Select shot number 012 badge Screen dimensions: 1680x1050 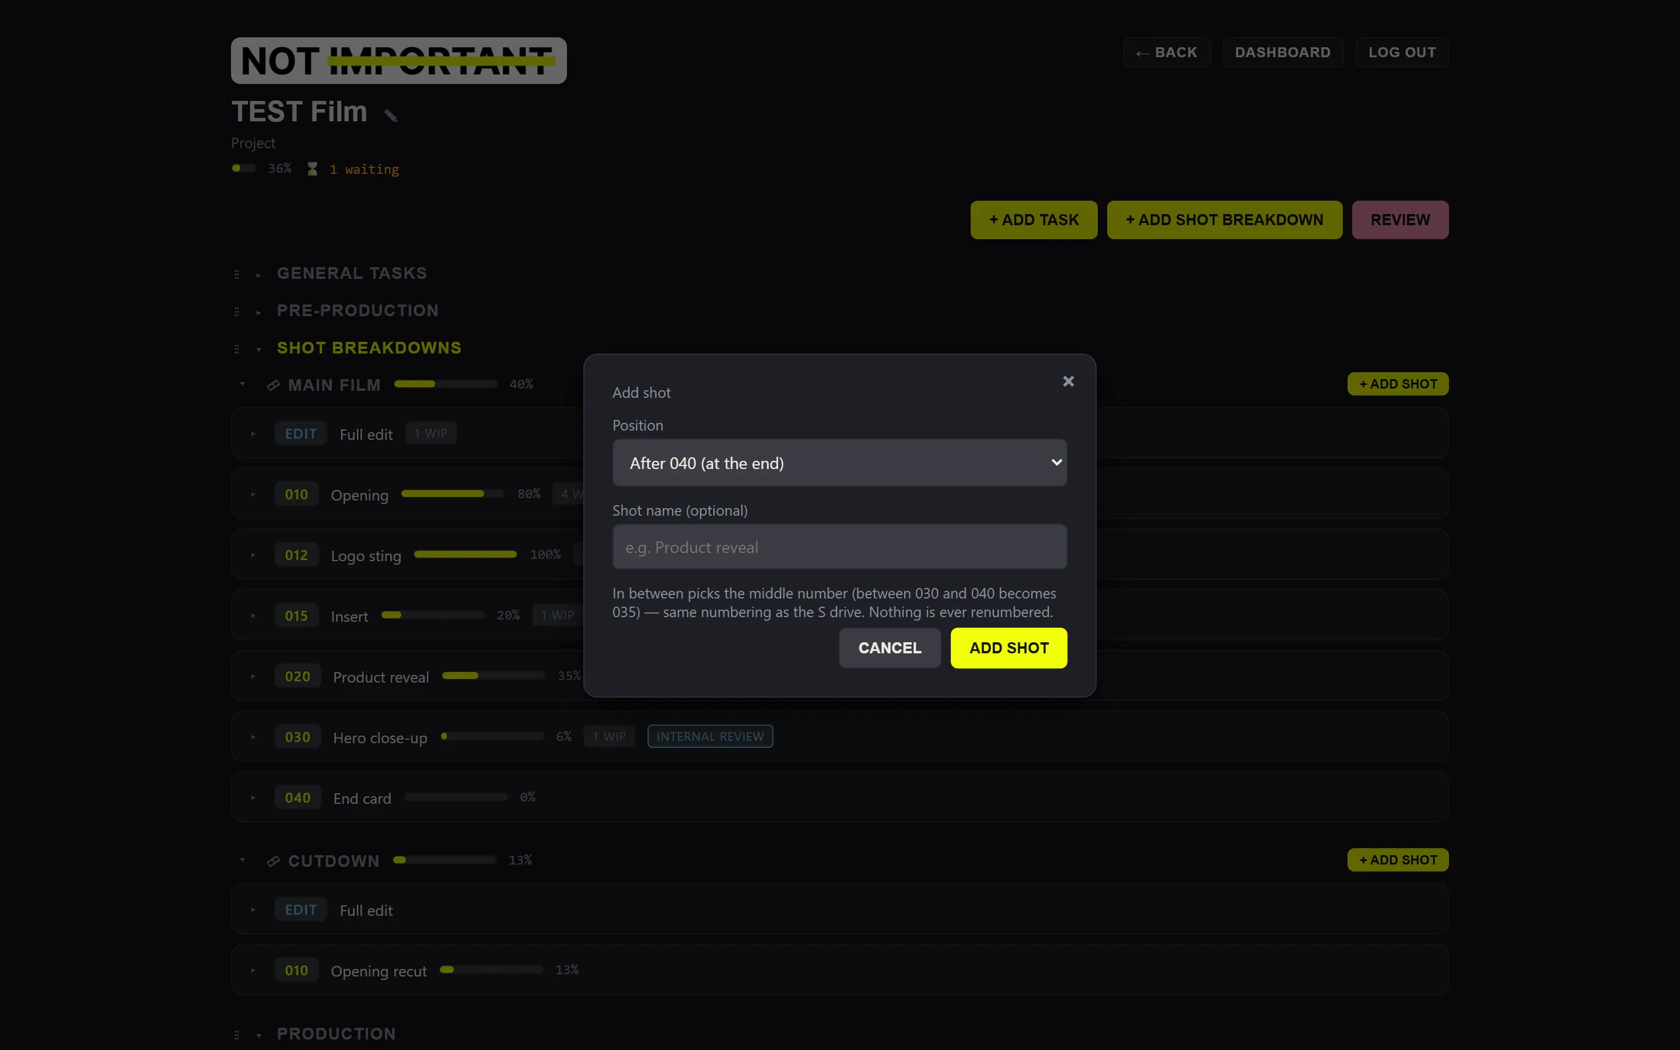(x=296, y=555)
